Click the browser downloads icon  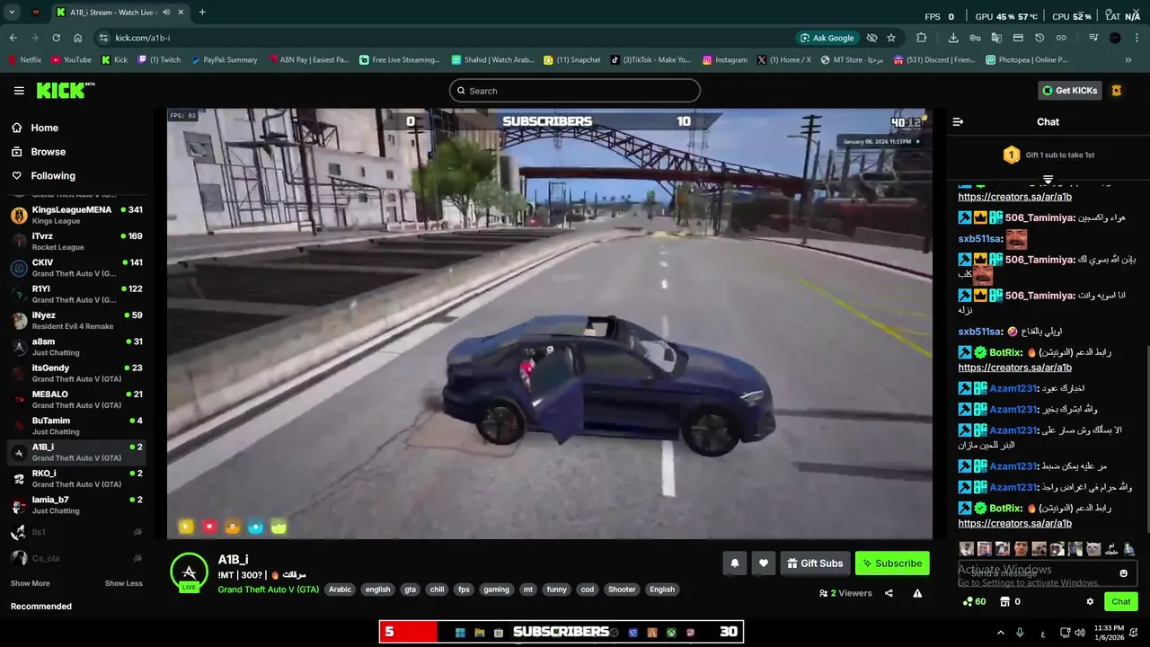click(x=953, y=38)
